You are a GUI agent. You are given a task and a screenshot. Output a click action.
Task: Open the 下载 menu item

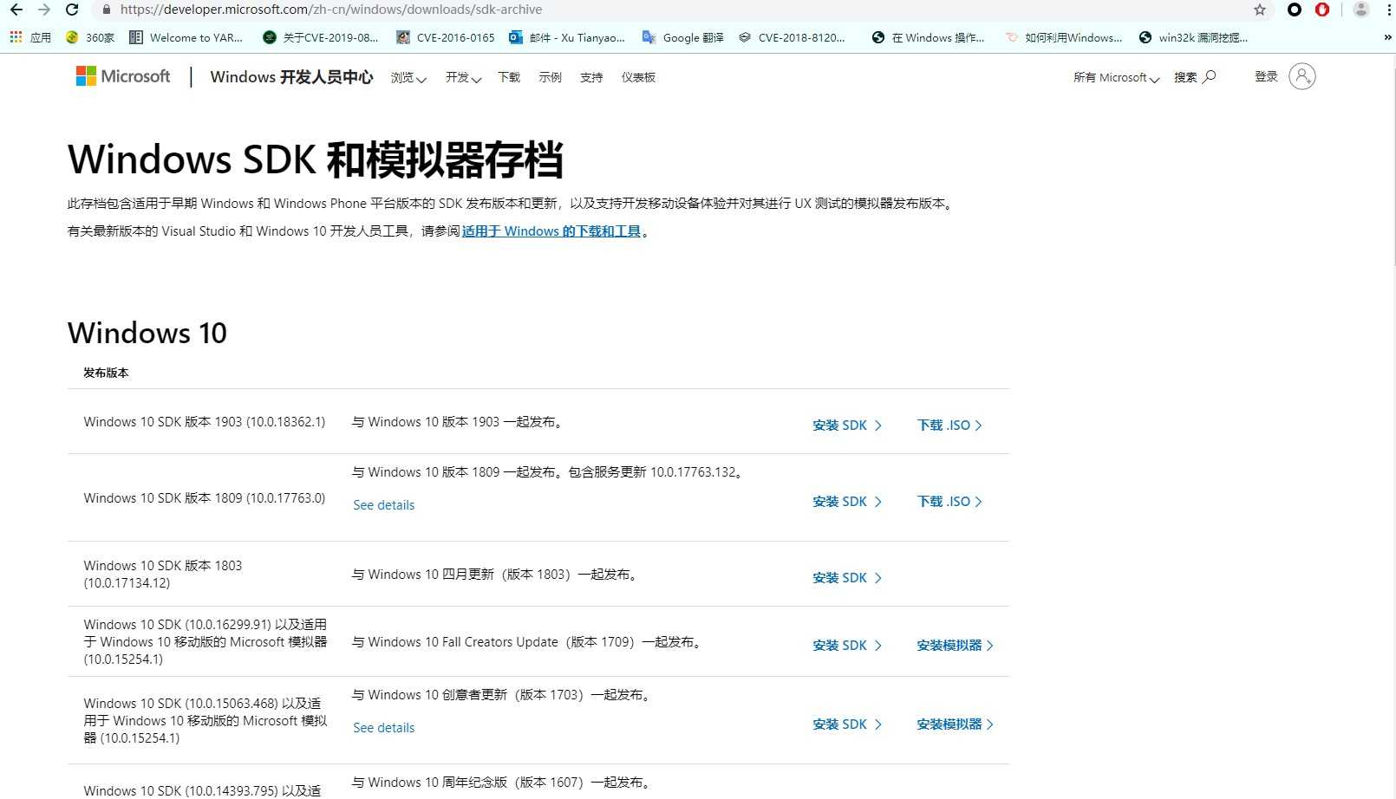[509, 77]
